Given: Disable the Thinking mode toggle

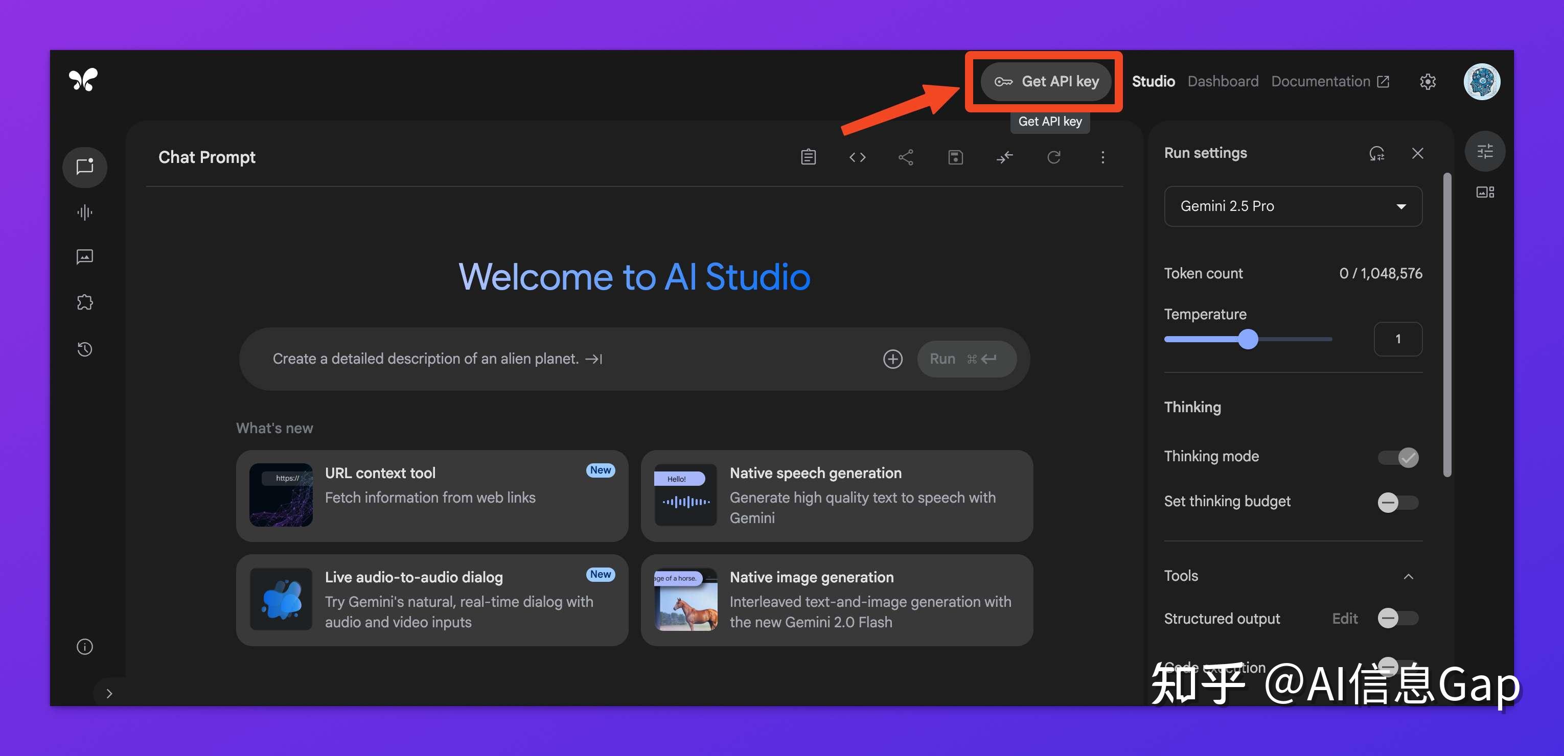Looking at the screenshot, I should (1398, 457).
